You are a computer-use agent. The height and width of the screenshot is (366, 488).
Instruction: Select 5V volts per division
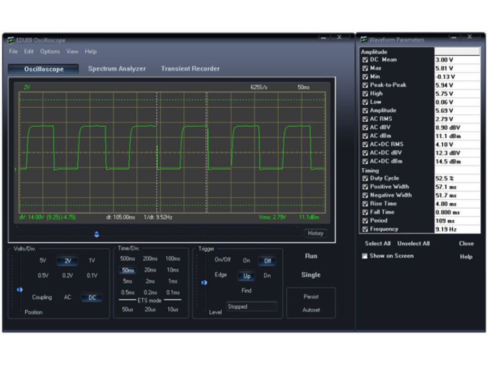point(43,261)
